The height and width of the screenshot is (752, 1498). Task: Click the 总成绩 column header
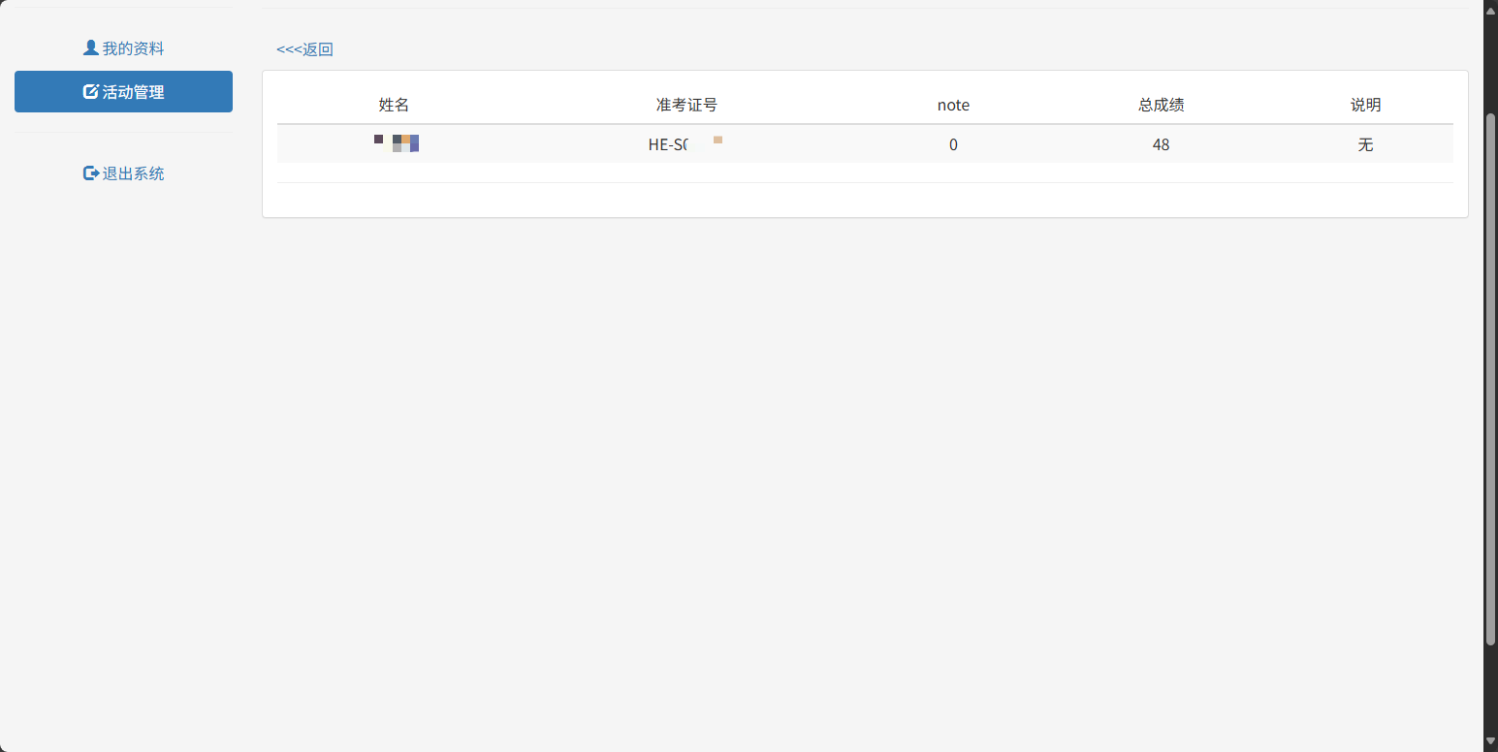coord(1161,105)
